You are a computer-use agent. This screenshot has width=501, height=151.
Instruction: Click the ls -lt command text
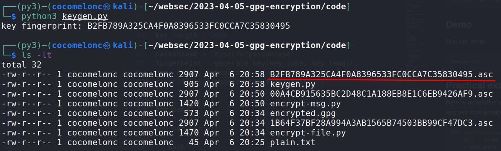click(37, 56)
